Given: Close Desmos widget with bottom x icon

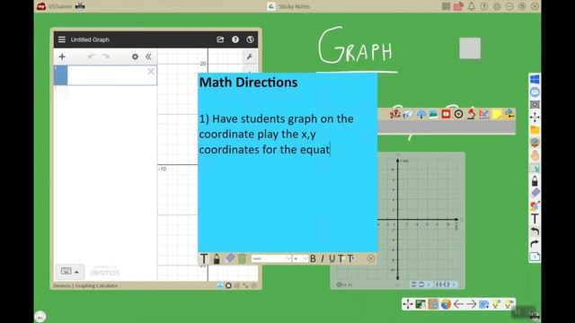Looking at the screenshot, I should pos(254,285).
